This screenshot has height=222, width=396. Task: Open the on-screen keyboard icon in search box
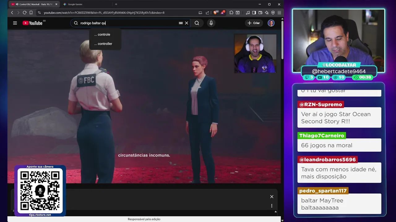(181, 23)
